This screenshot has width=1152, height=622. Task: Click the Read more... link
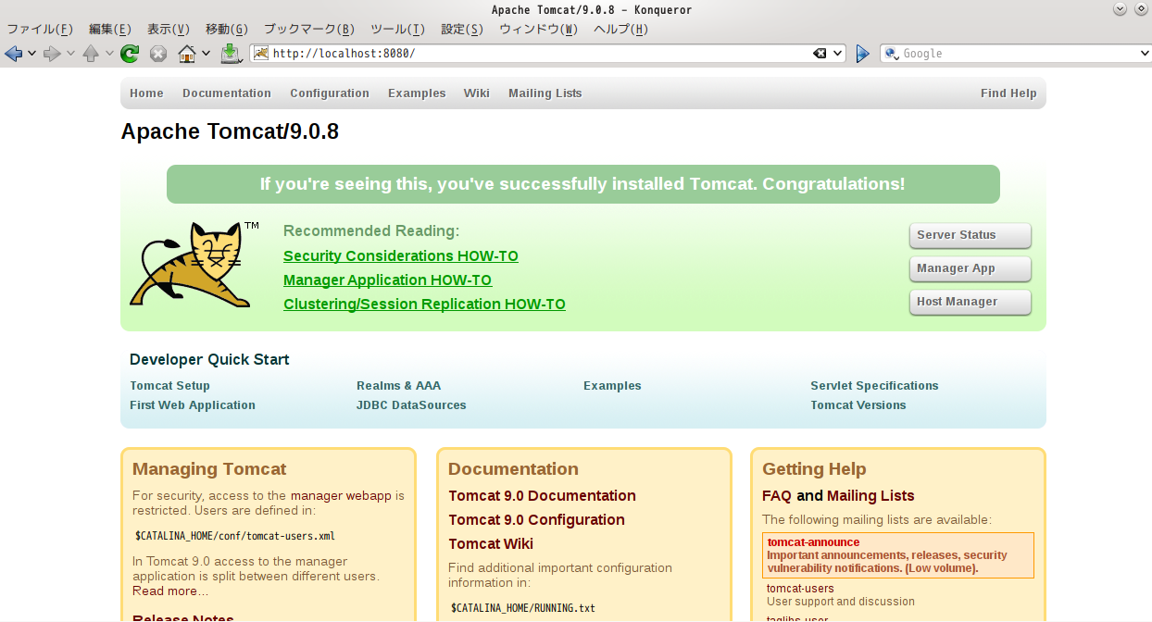pyautogui.click(x=170, y=591)
